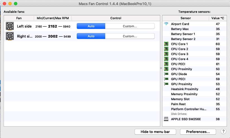230x138 pixels.
Task: Click the Right side current RPM 2002
Action: point(53,36)
